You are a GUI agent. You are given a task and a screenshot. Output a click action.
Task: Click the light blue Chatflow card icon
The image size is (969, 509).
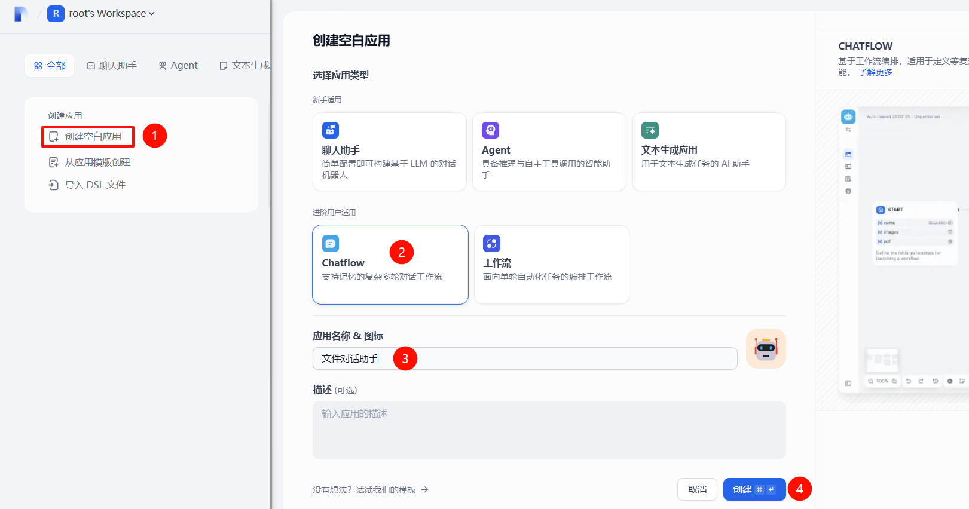click(x=331, y=243)
